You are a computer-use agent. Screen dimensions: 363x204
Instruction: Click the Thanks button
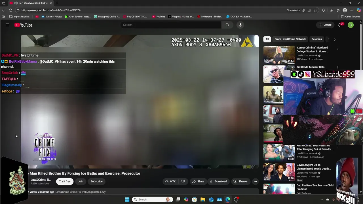(240, 181)
